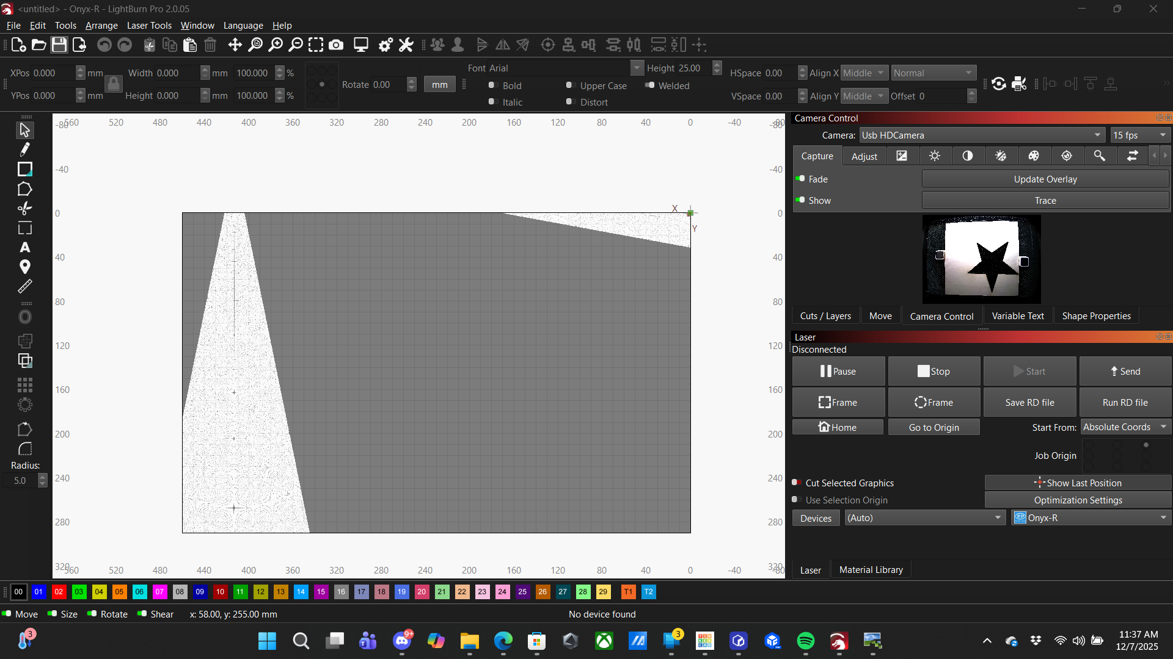This screenshot has height=659, width=1173.
Task: Expand the Camera selection dropdown
Action: tap(982, 135)
